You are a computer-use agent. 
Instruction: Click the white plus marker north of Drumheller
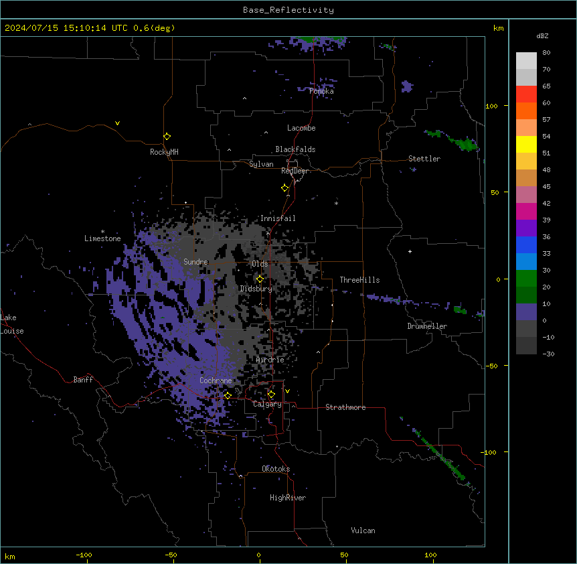[410, 251]
